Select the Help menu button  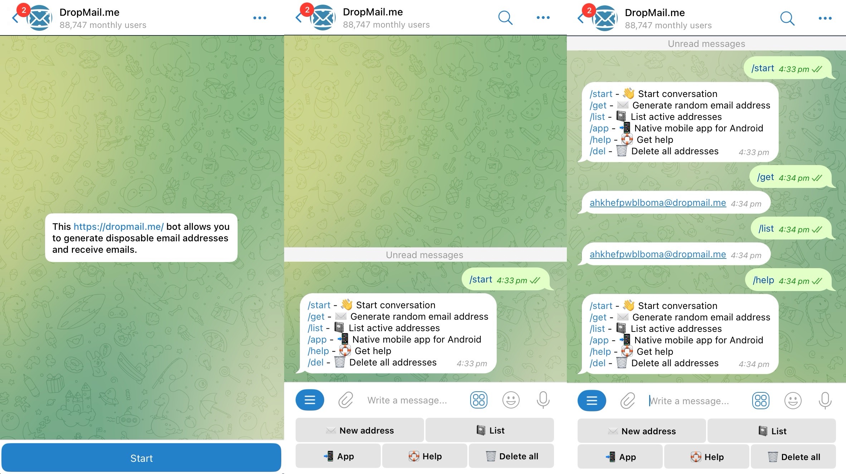coord(424,455)
